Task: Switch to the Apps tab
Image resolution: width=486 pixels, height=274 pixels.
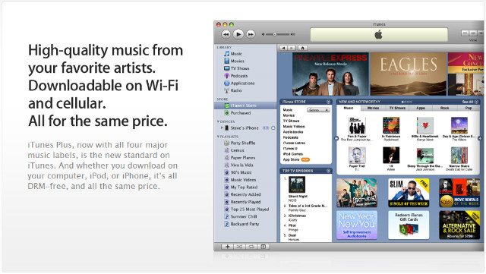Action: tap(421, 109)
